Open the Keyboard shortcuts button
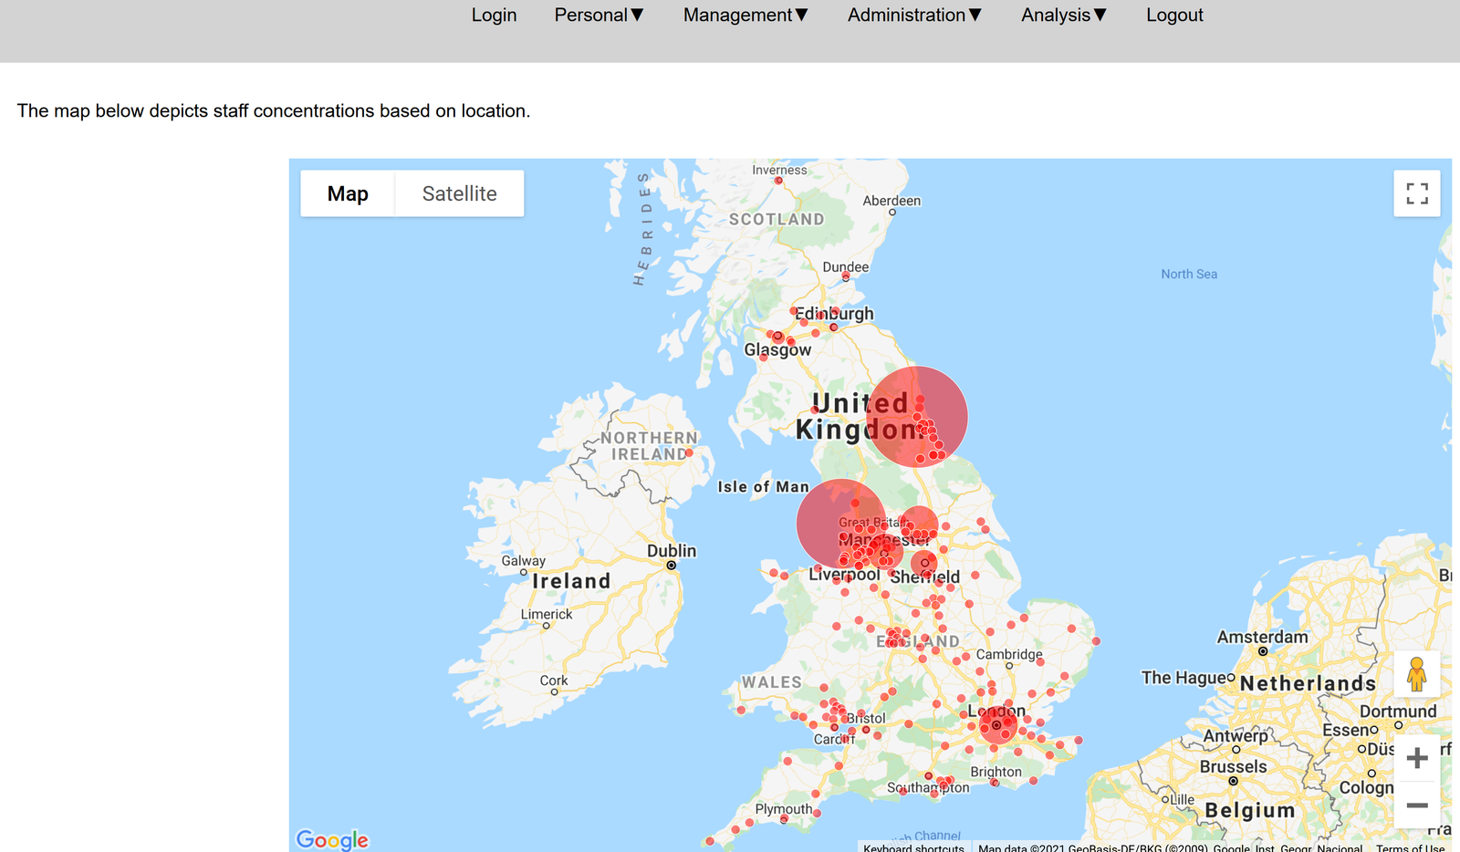Image resolution: width=1460 pixels, height=852 pixels. 913,847
